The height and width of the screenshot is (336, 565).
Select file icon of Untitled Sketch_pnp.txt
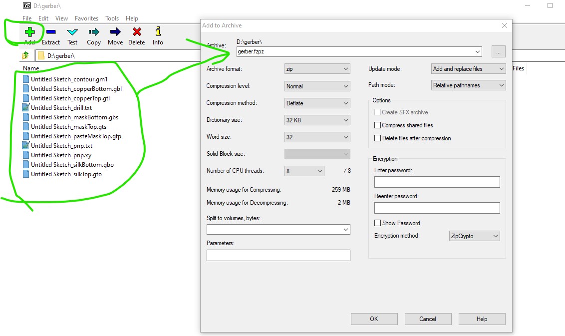[25, 145]
